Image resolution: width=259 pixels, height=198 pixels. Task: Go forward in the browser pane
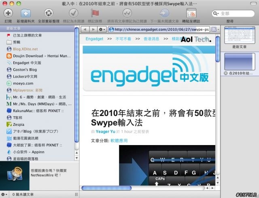point(93,29)
